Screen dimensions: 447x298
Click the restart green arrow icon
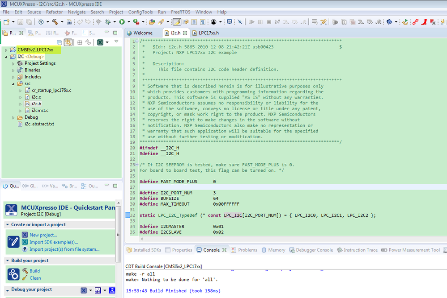pos(405,22)
